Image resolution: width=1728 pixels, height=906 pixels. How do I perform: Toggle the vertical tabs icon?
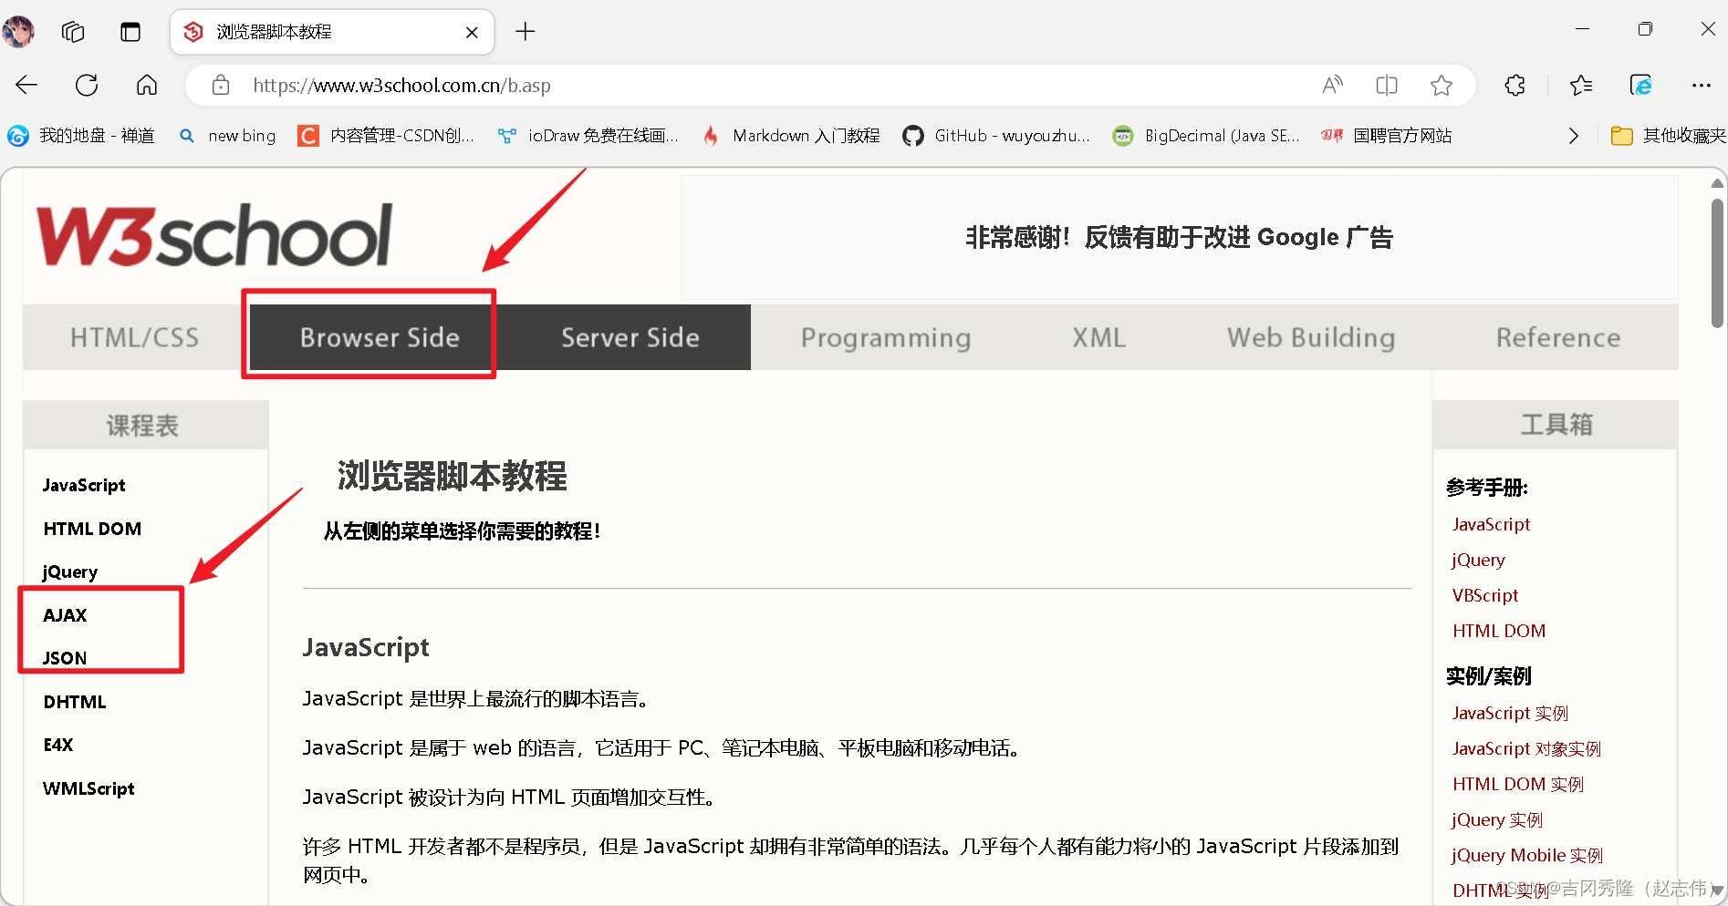tap(130, 32)
